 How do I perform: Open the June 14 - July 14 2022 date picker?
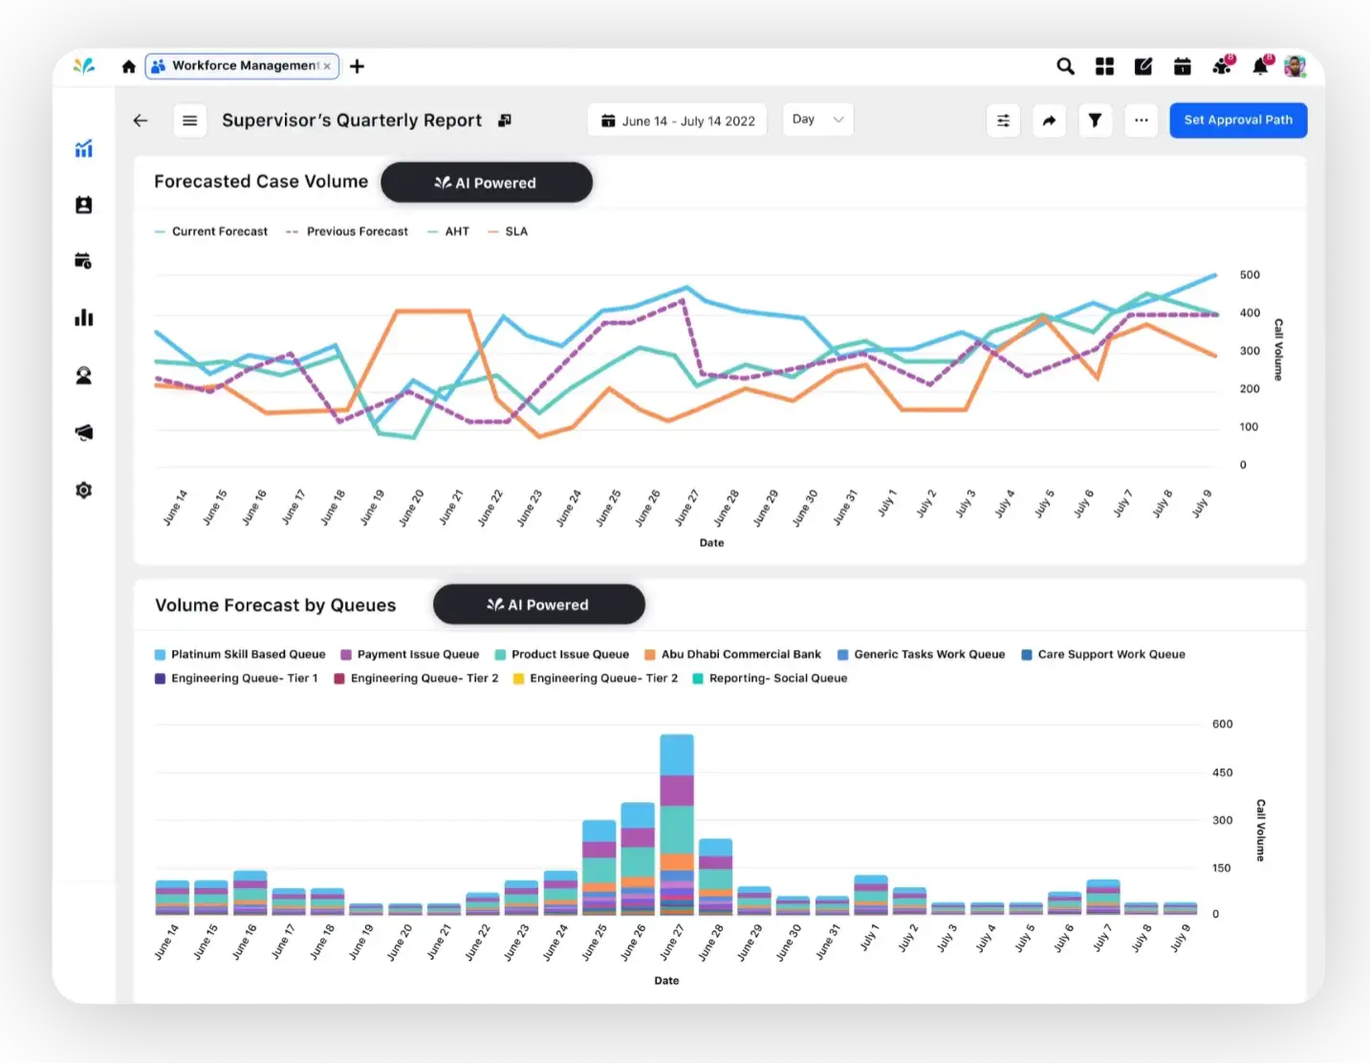click(x=677, y=119)
